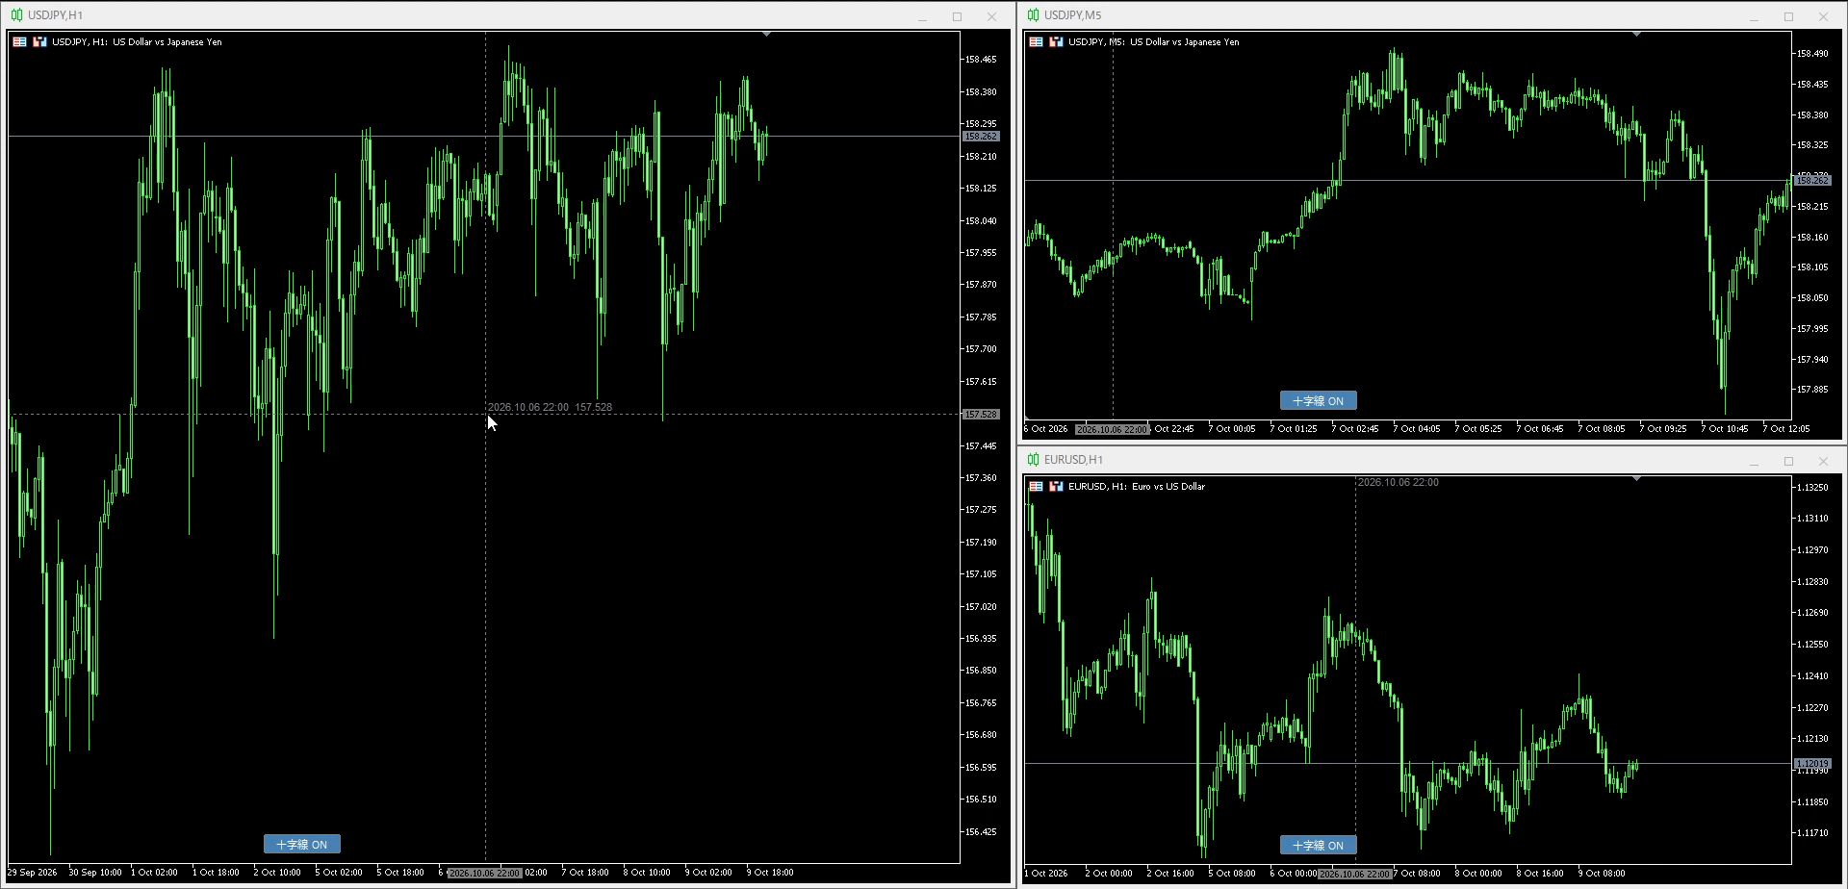The width and height of the screenshot is (1848, 889).
Task: Click USDJPY,H1 window title bar text
Action: pyautogui.click(x=55, y=15)
